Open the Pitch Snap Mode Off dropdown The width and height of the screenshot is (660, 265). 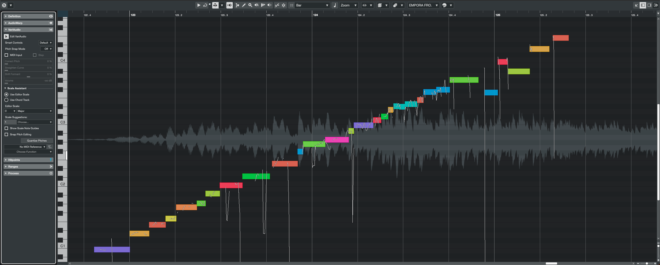point(47,49)
